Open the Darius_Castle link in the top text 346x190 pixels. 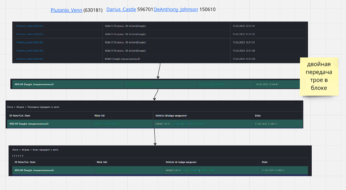pos(121,10)
